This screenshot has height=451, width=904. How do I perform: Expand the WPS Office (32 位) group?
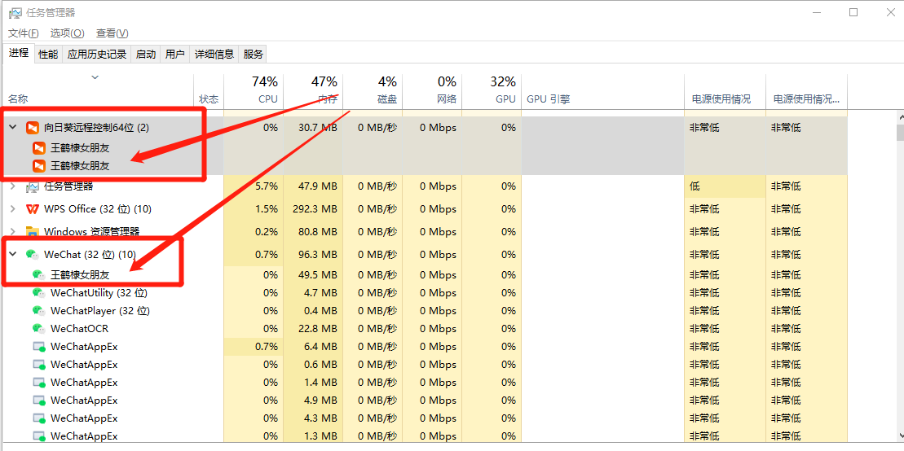(x=13, y=208)
